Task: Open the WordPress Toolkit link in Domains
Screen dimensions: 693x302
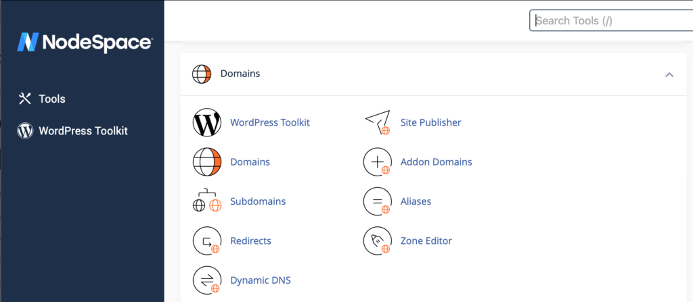Action: point(270,122)
